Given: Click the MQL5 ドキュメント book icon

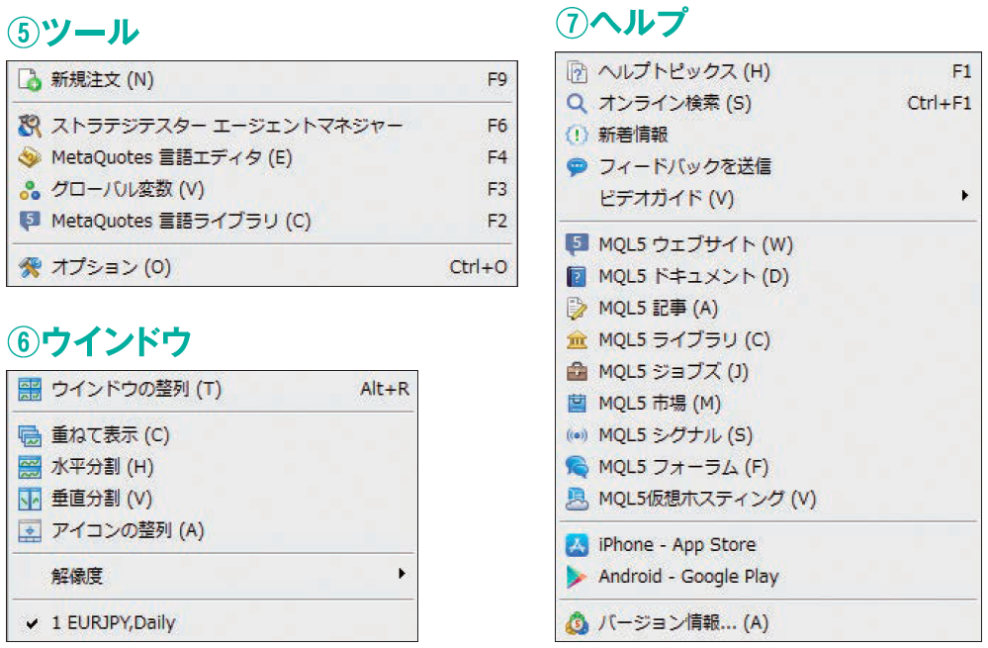Looking at the screenshot, I should 577,277.
